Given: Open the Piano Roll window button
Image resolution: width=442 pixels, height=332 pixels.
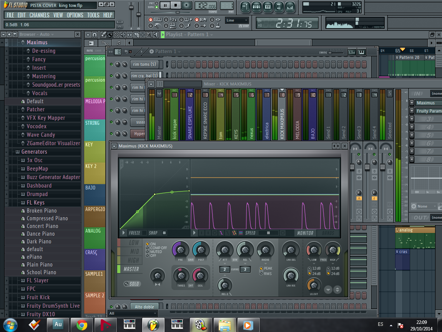Looking at the screenshot, I should 268,7.
